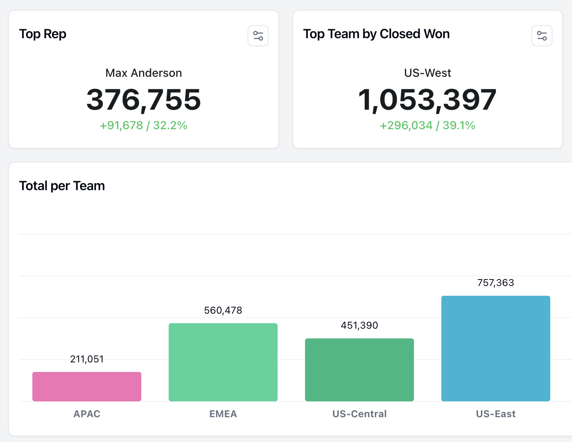The height and width of the screenshot is (442, 572).
Task: Click the 757,363 value above the US-East bar
Action: 495,283
